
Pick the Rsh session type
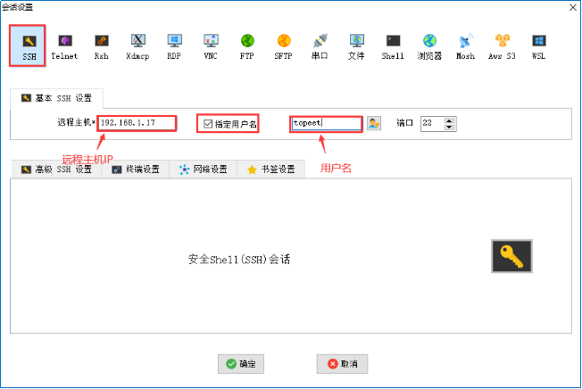coord(102,46)
